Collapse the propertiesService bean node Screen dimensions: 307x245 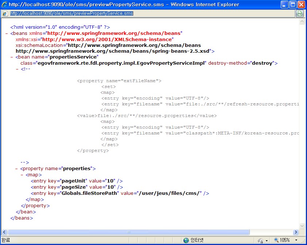(12, 57)
